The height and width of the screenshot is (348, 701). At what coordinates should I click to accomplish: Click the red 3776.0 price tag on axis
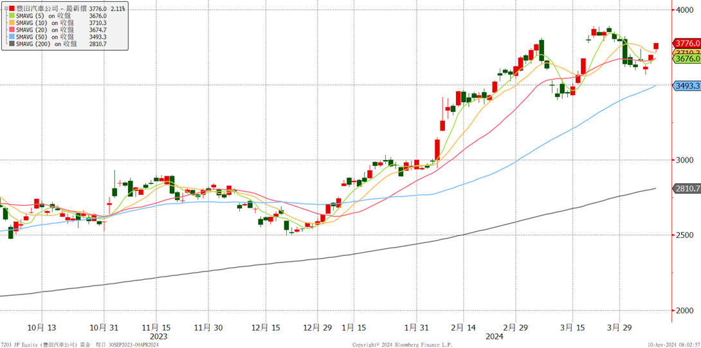(687, 43)
